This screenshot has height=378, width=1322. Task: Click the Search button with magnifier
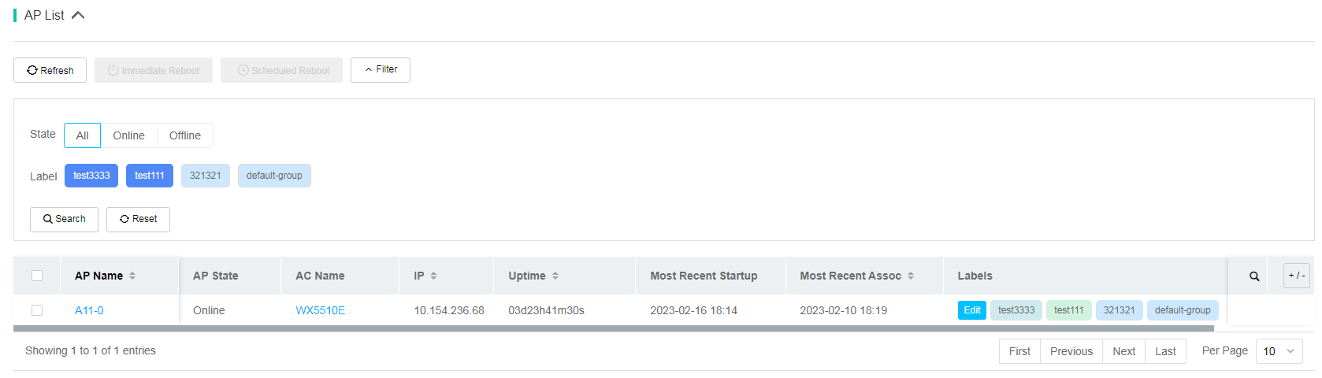pyautogui.click(x=64, y=219)
